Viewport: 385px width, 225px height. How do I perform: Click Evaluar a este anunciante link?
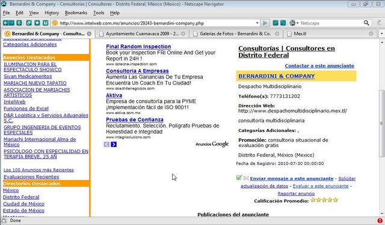(x=321, y=186)
